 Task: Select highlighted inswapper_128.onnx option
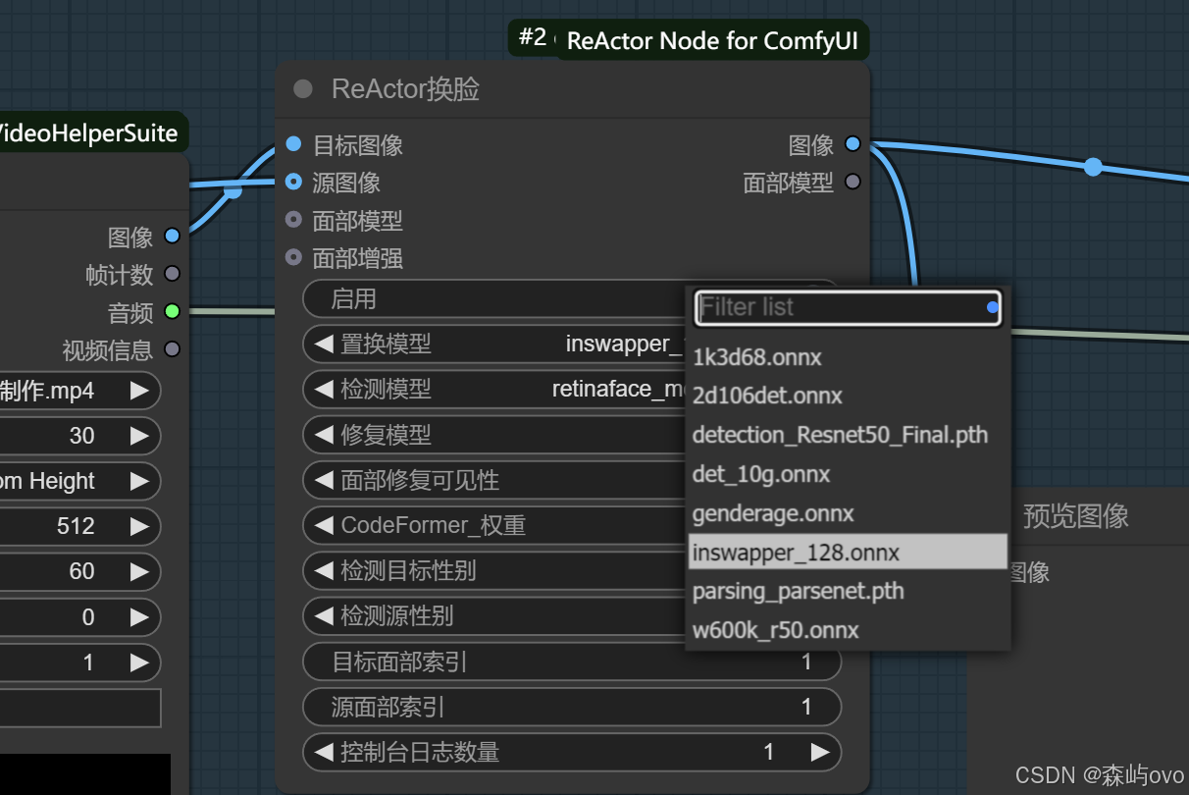pos(849,552)
